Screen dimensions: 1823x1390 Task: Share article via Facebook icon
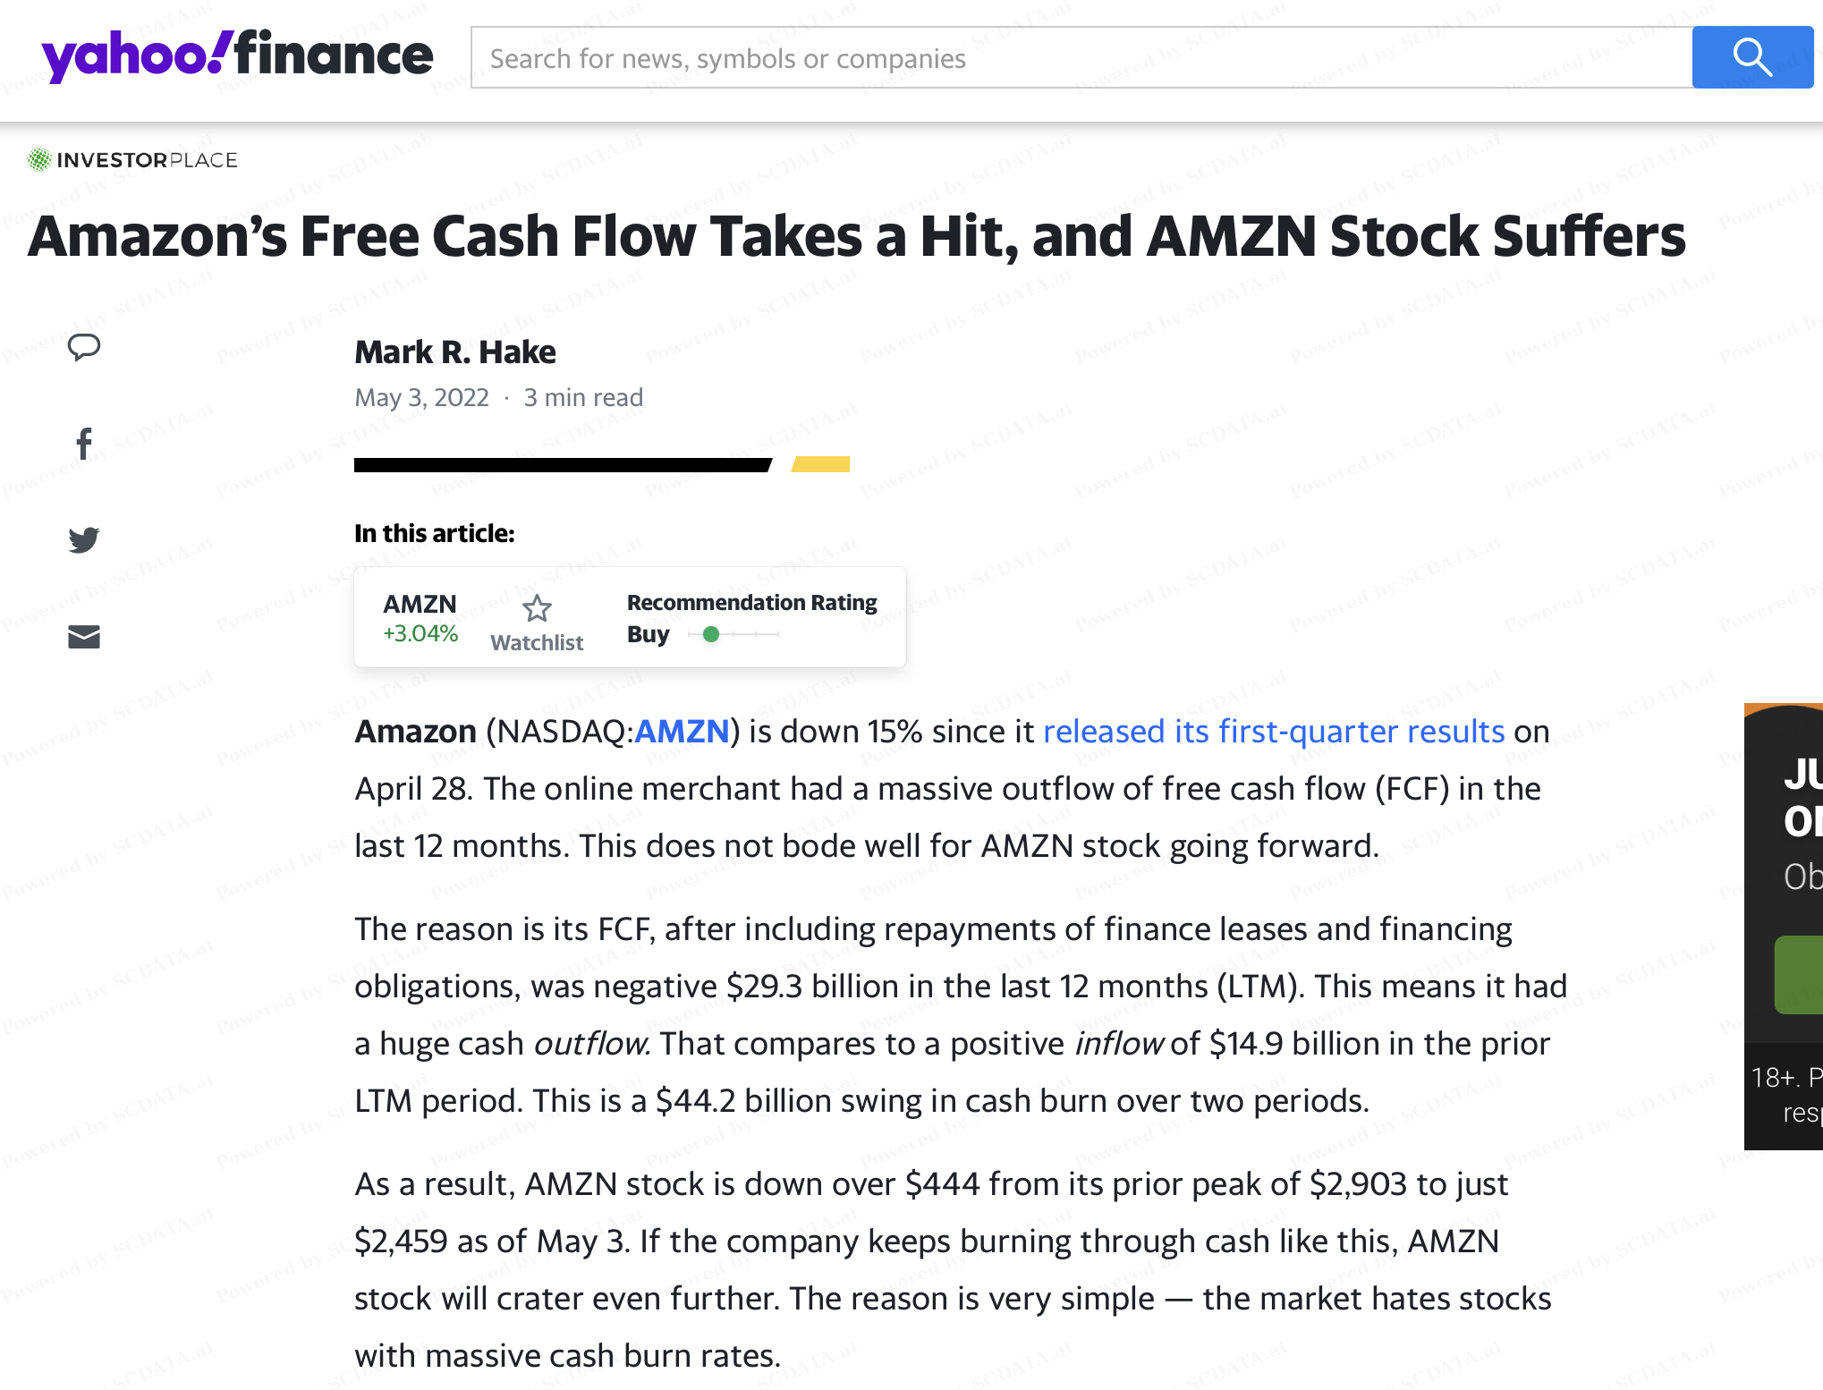pyautogui.click(x=84, y=444)
